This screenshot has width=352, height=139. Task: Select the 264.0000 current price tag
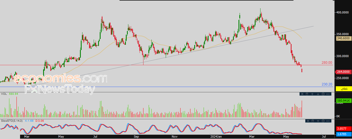pos(343,72)
